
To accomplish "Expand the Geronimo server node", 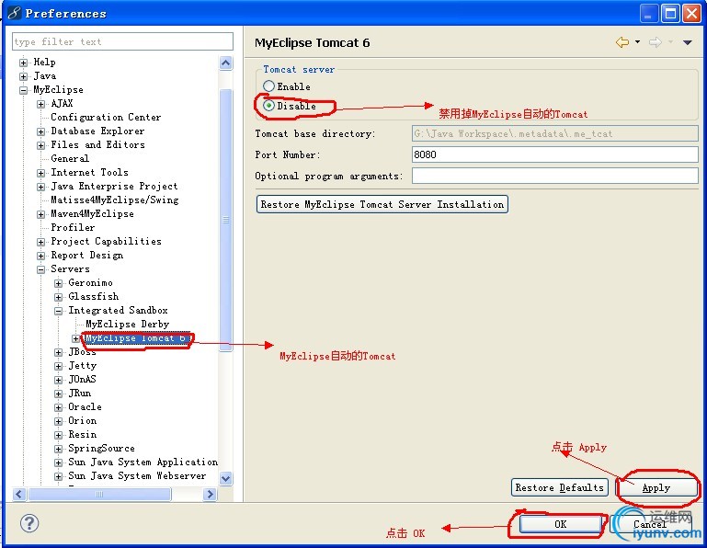I will 58,283.
